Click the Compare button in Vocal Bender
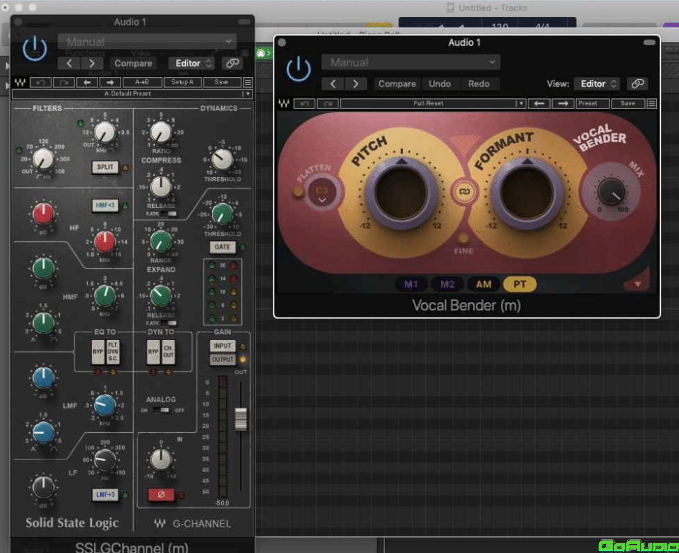679x553 pixels. click(x=396, y=84)
